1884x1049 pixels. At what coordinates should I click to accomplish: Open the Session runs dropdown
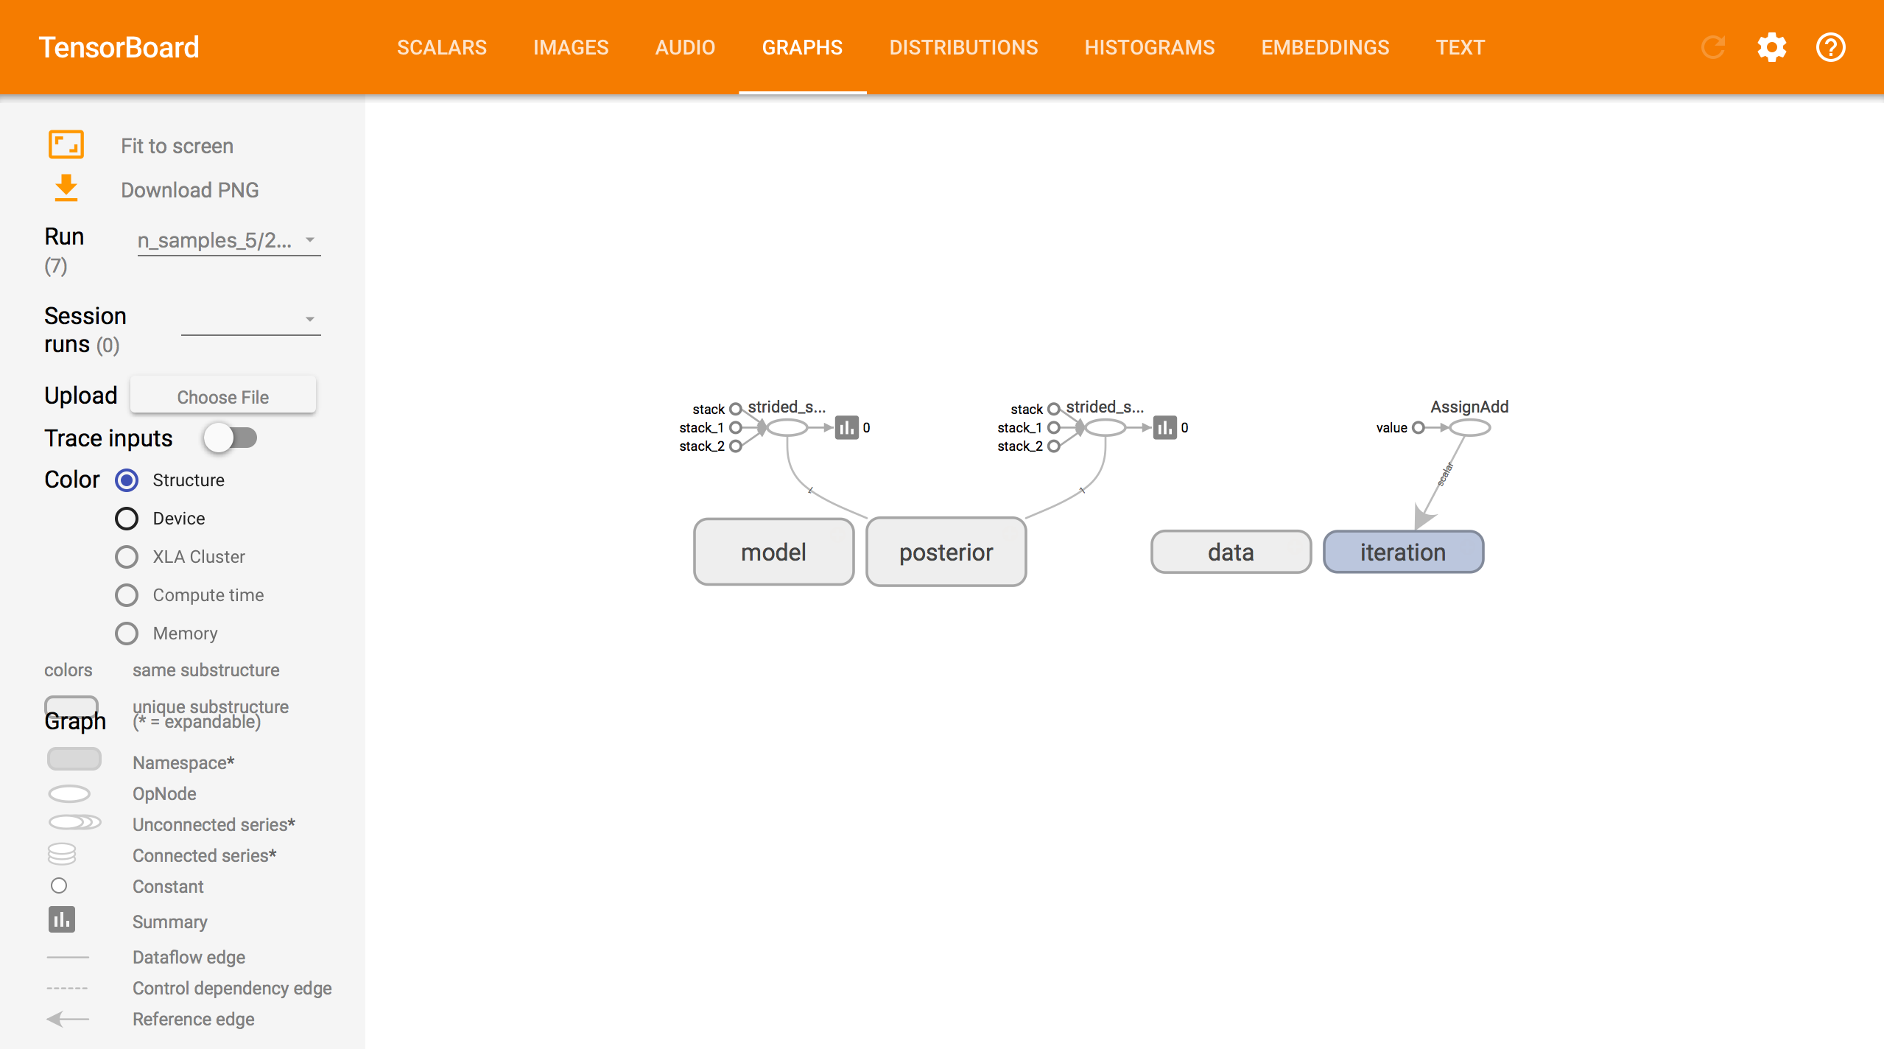pos(250,319)
